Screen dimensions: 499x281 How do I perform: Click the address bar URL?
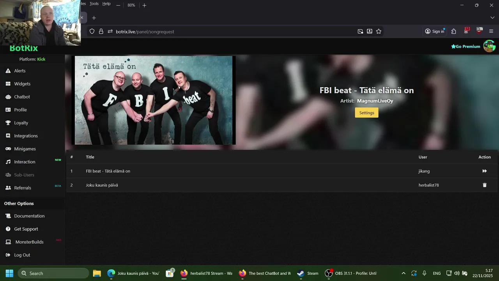point(145,32)
